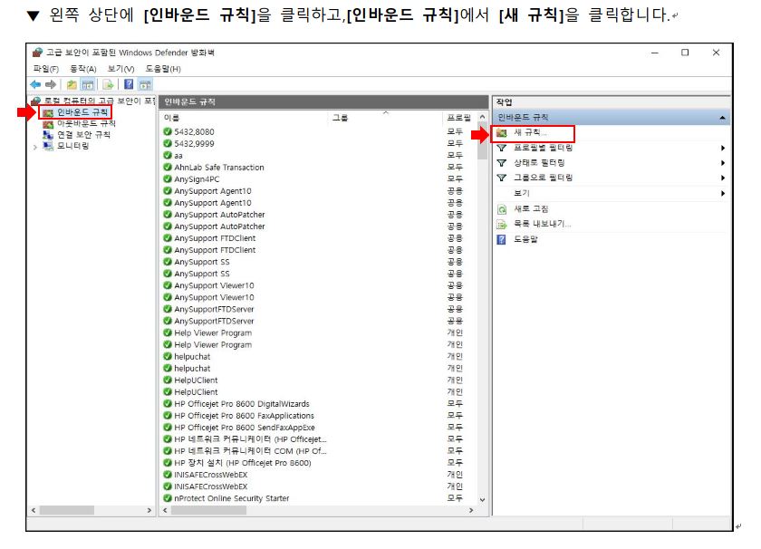
Task: Select 모니터링 in the left tree
Action: tap(72, 146)
